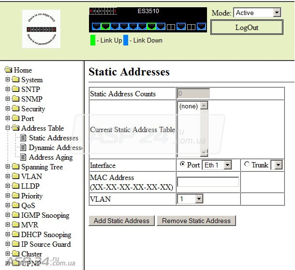Click the Port folder icon in tree
The width and height of the screenshot is (295, 270).
tap(15, 118)
